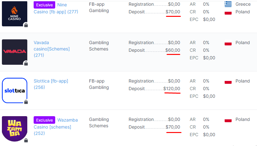The width and height of the screenshot is (257, 146).
Task: Click Poland flag in Vavada row
Action: coord(228,43)
